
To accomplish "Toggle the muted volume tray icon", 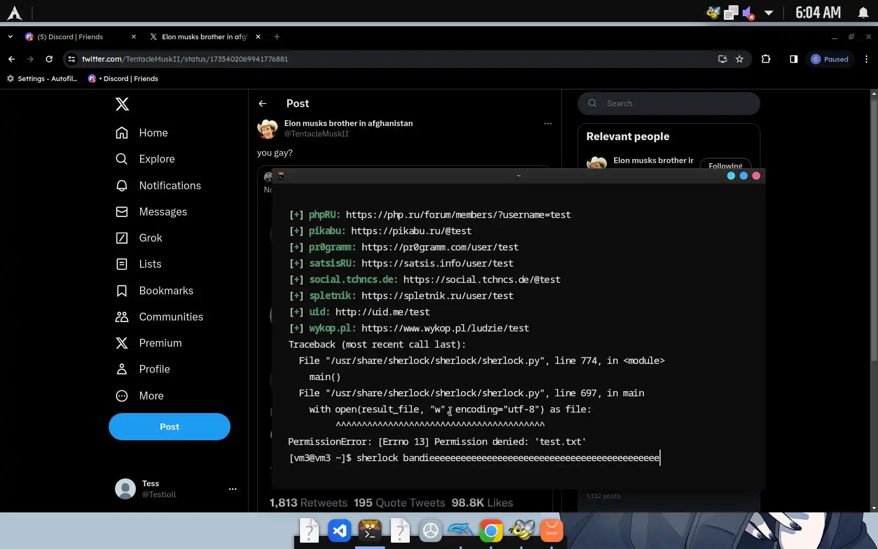I will point(748,13).
